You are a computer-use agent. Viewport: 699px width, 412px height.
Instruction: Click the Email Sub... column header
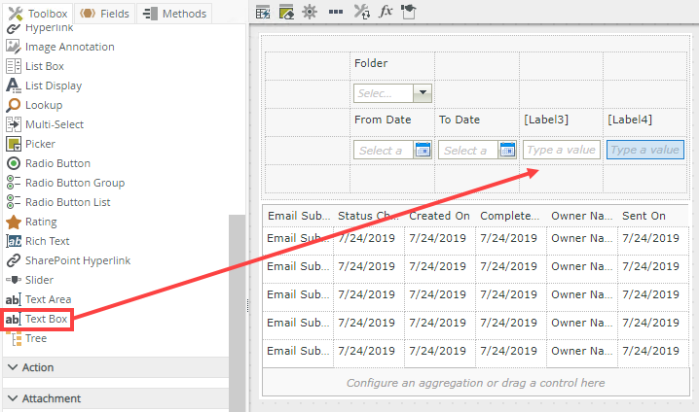[298, 216]
